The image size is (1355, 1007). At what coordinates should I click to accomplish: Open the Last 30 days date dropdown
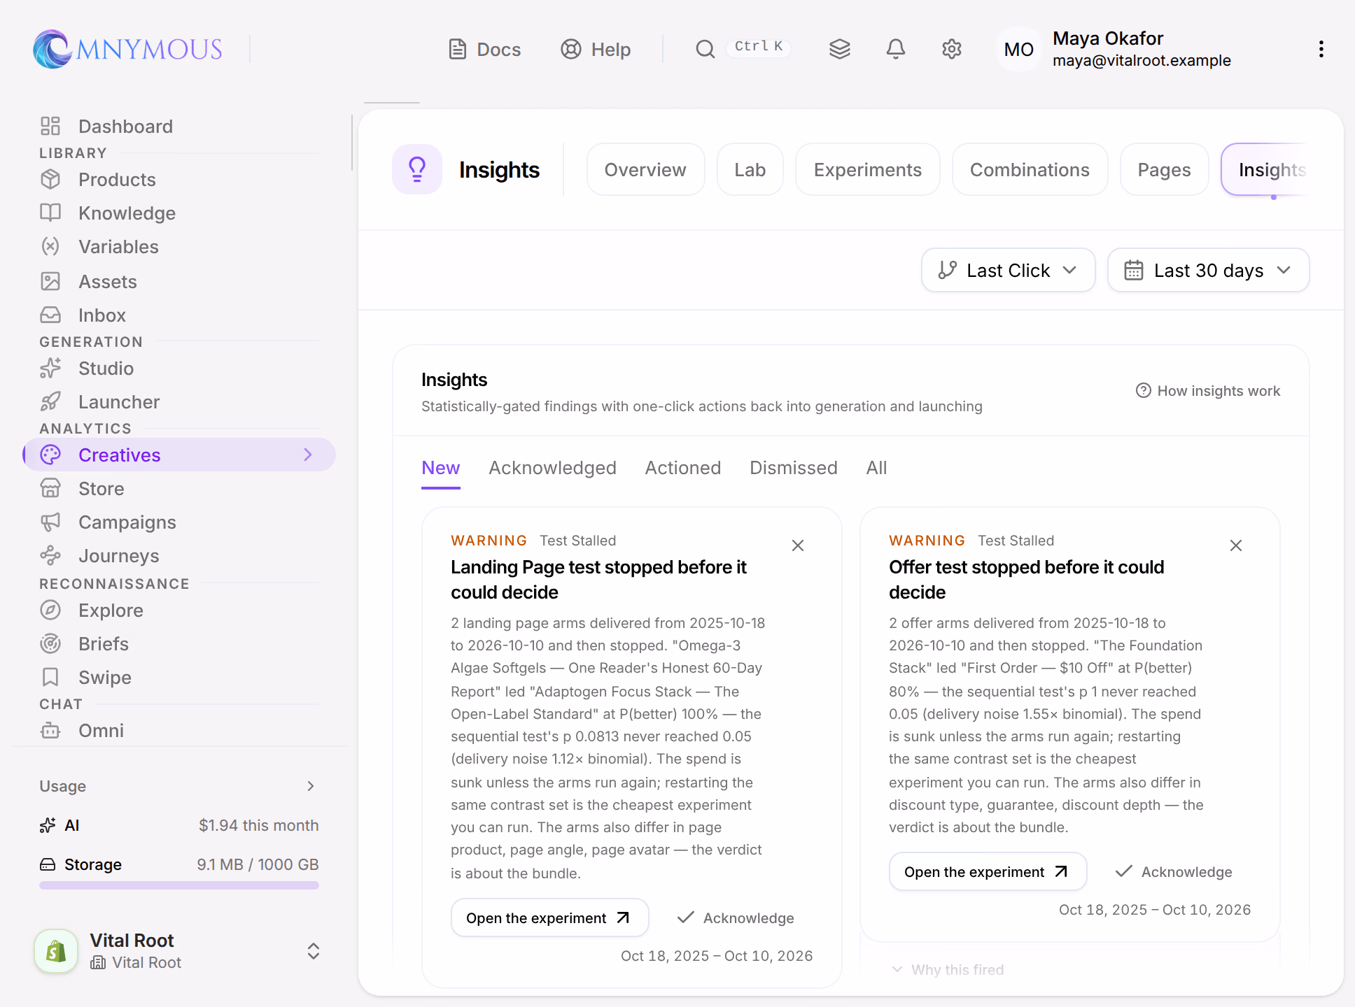[1208, 271]
